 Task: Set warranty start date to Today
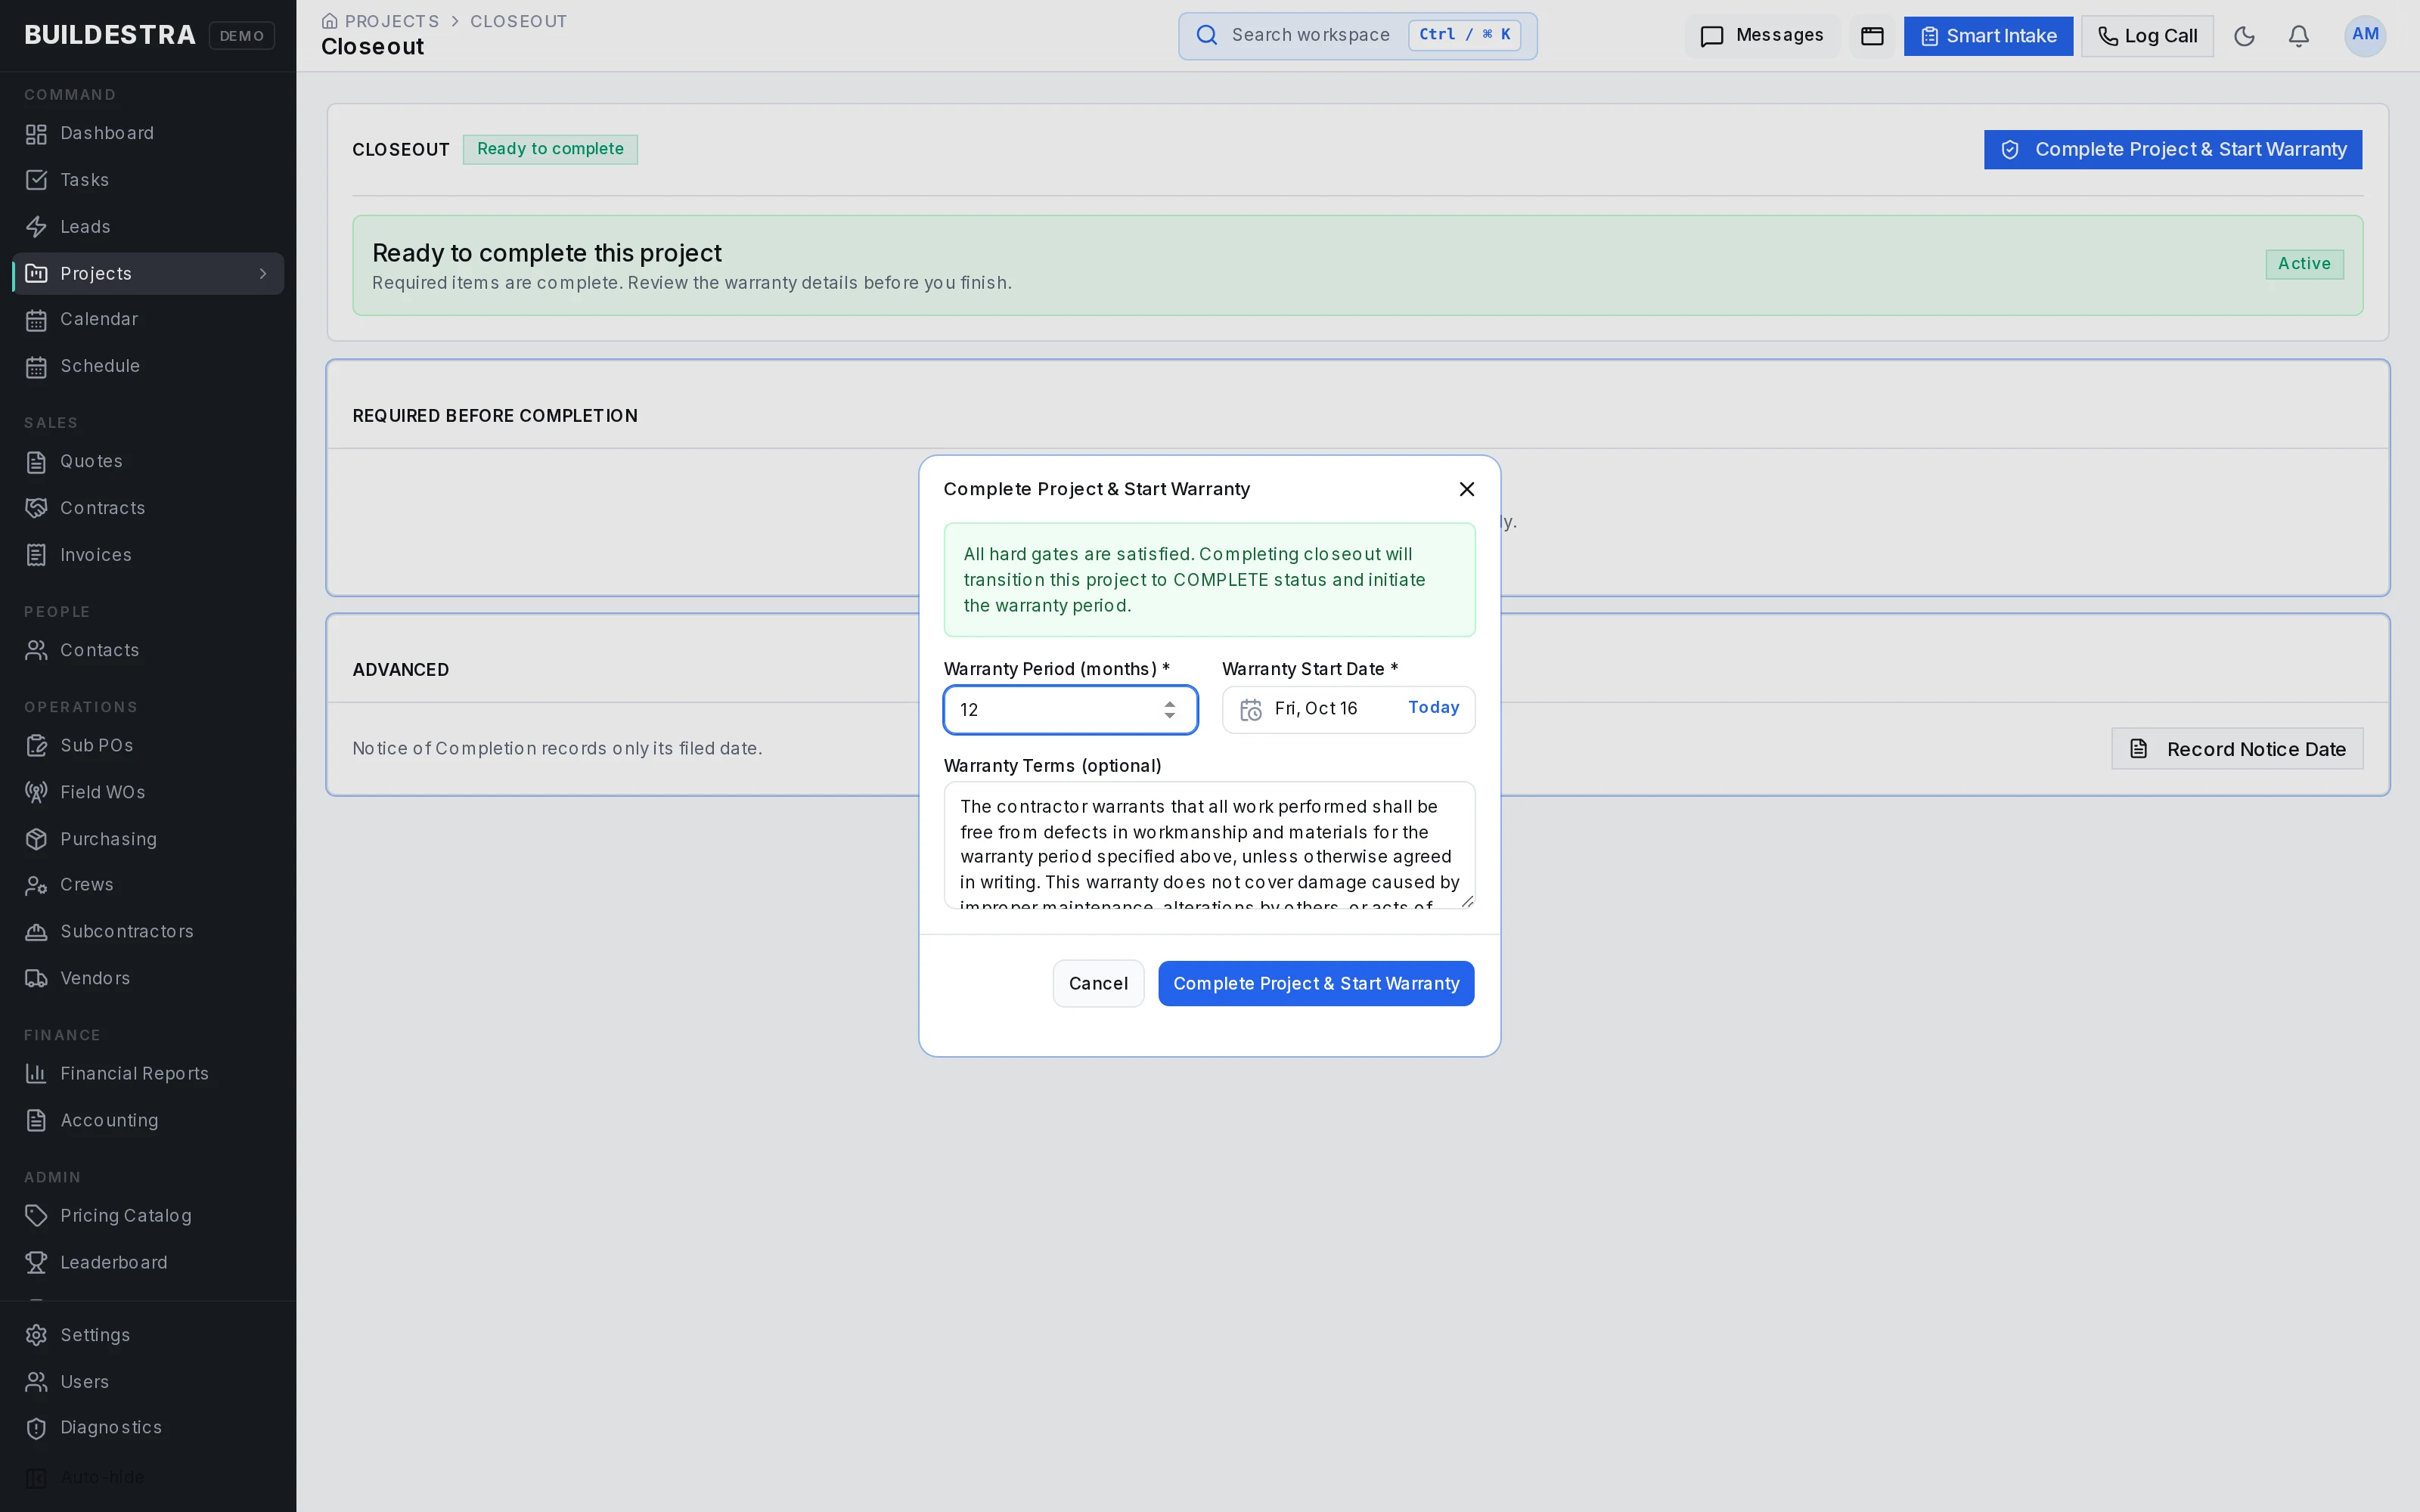[1433, 708]
